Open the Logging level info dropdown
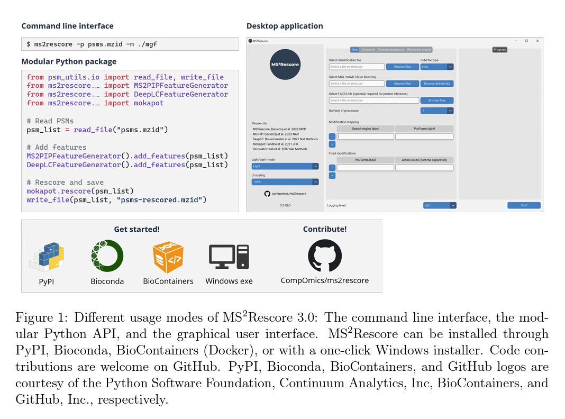This screenshot has height=419, width=565. pyautogui.click(x=440, y=205)
